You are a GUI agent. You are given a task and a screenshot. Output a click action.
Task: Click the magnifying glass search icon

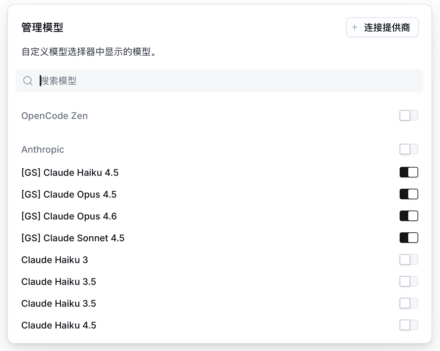(28, 81)
